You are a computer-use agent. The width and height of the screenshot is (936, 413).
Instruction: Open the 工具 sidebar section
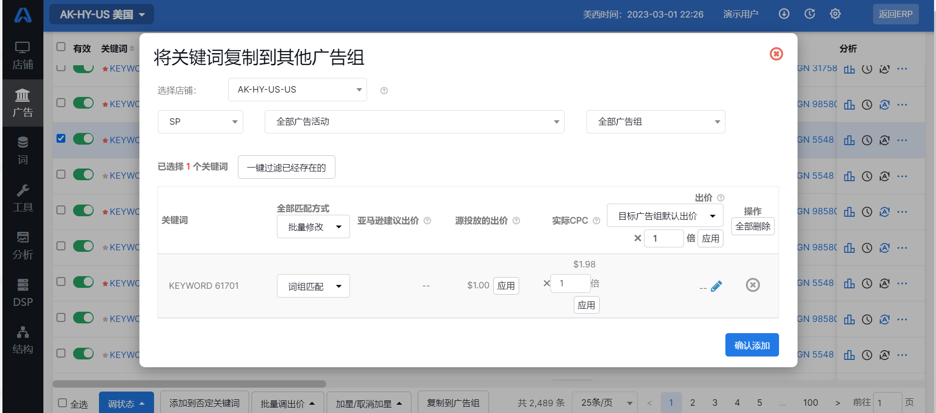pos(22,198)
